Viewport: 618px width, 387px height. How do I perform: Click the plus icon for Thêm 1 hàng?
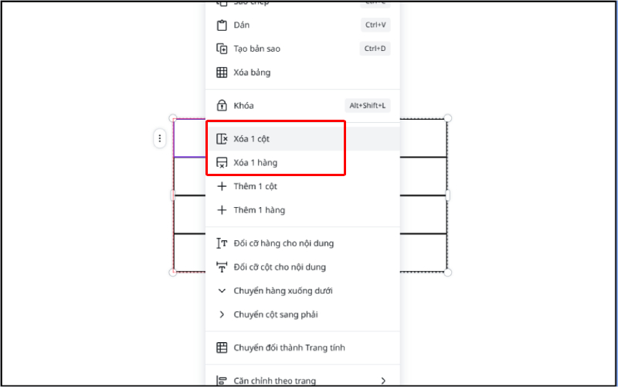click(222, 210)
